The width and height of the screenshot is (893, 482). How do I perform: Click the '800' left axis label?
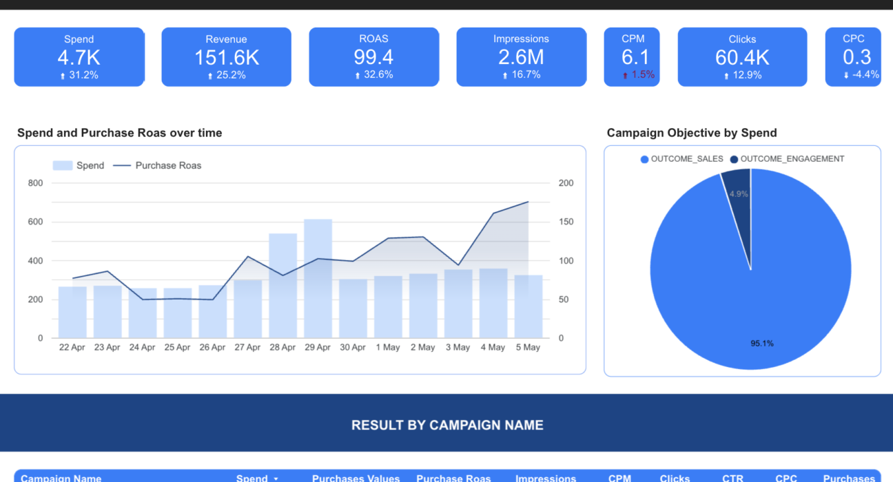[x=35, y=183]
